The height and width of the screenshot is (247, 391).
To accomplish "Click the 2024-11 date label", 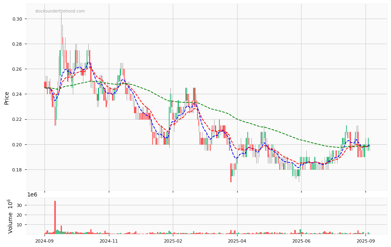I will point(109,241).
